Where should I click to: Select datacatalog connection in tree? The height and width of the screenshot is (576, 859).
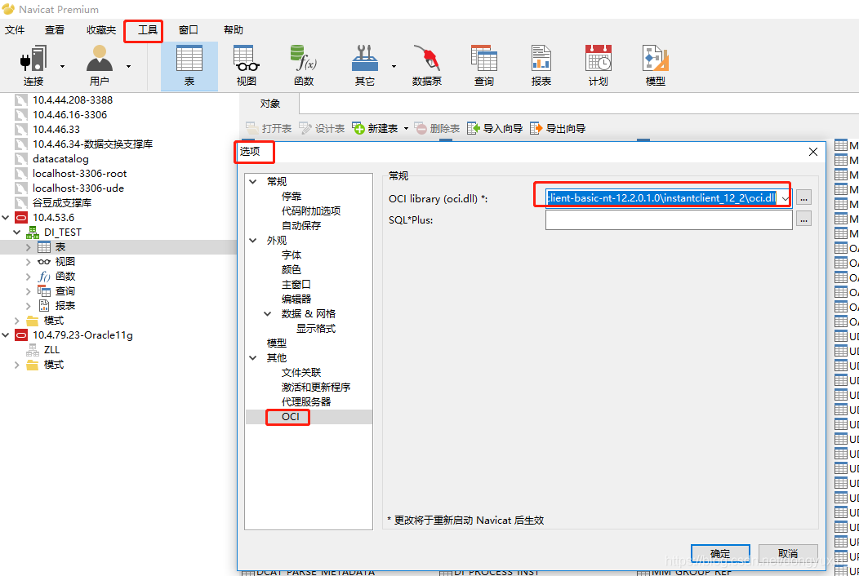point(60,159)
